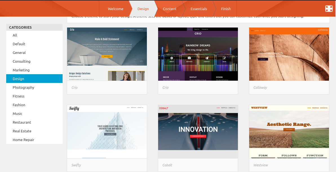Image resolution: width=336 pixels, height=172 pixels.
Task: Browse the Fashion category
Action: point(34,105)
